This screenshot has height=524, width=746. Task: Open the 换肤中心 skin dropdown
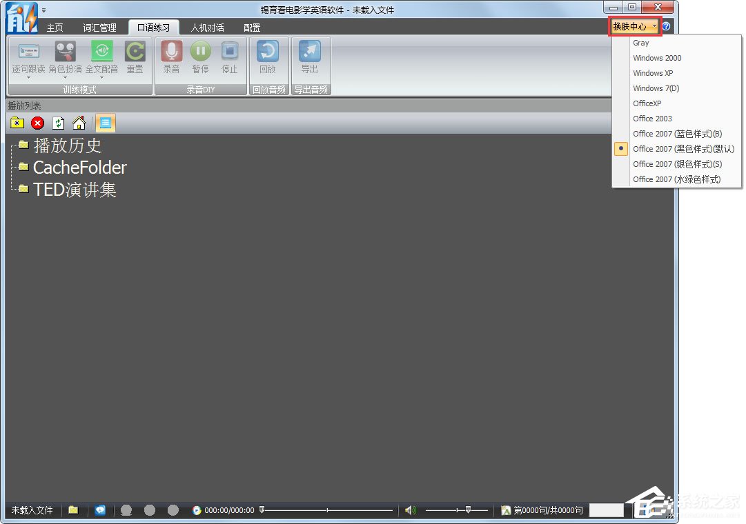click(635, 26)
